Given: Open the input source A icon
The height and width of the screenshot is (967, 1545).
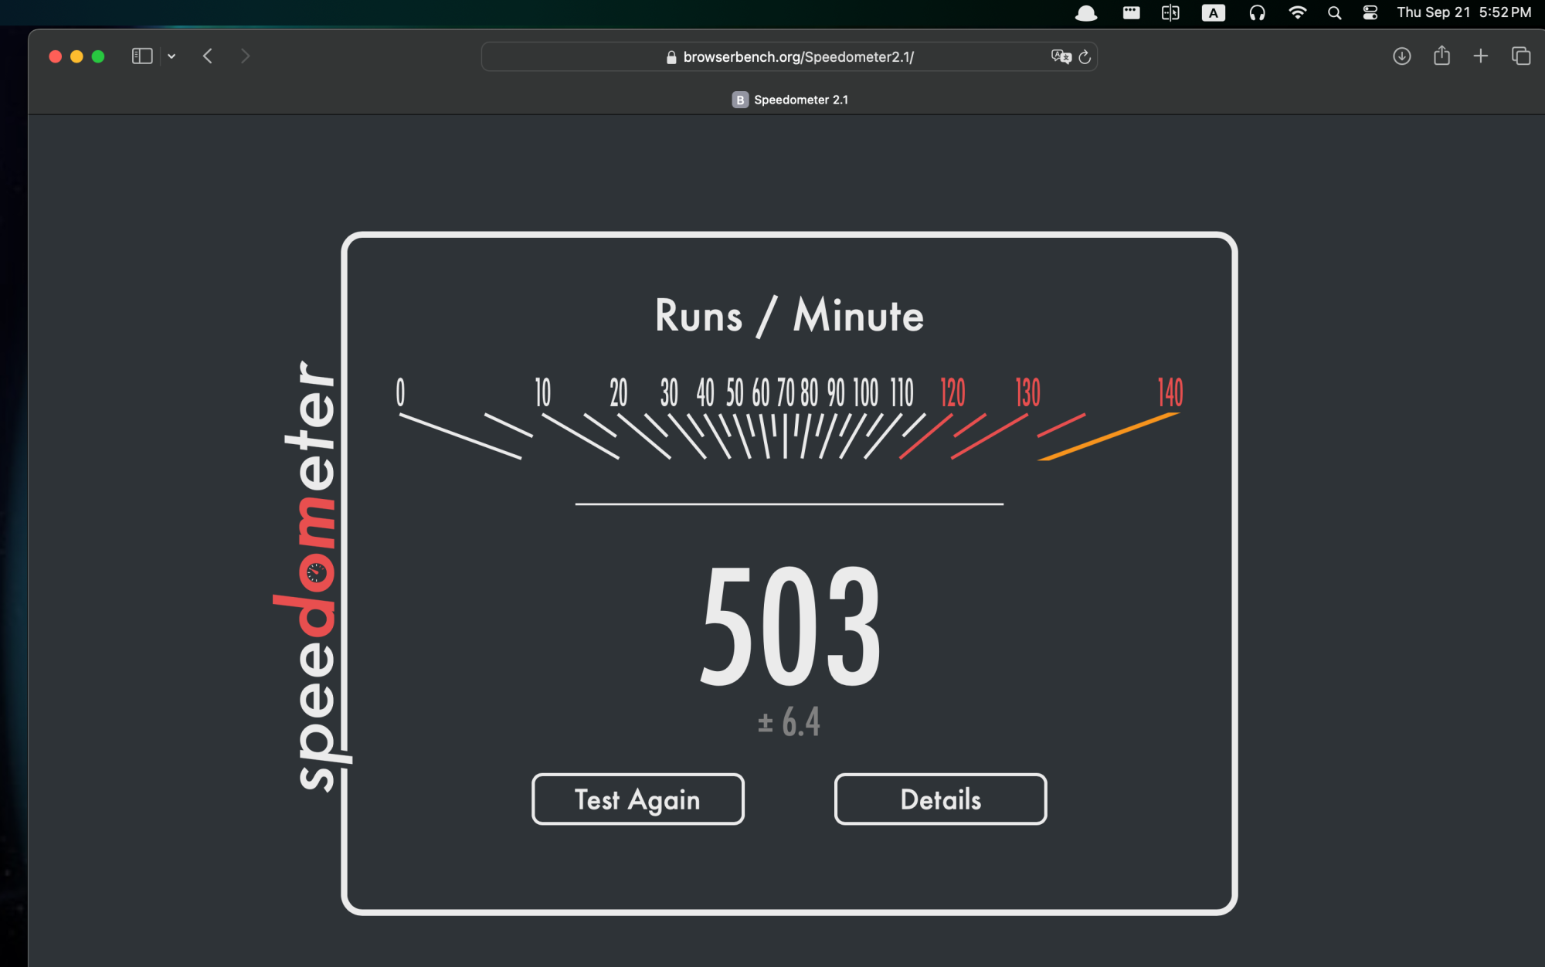Looking at the screenshot, I should point(1214,13).
